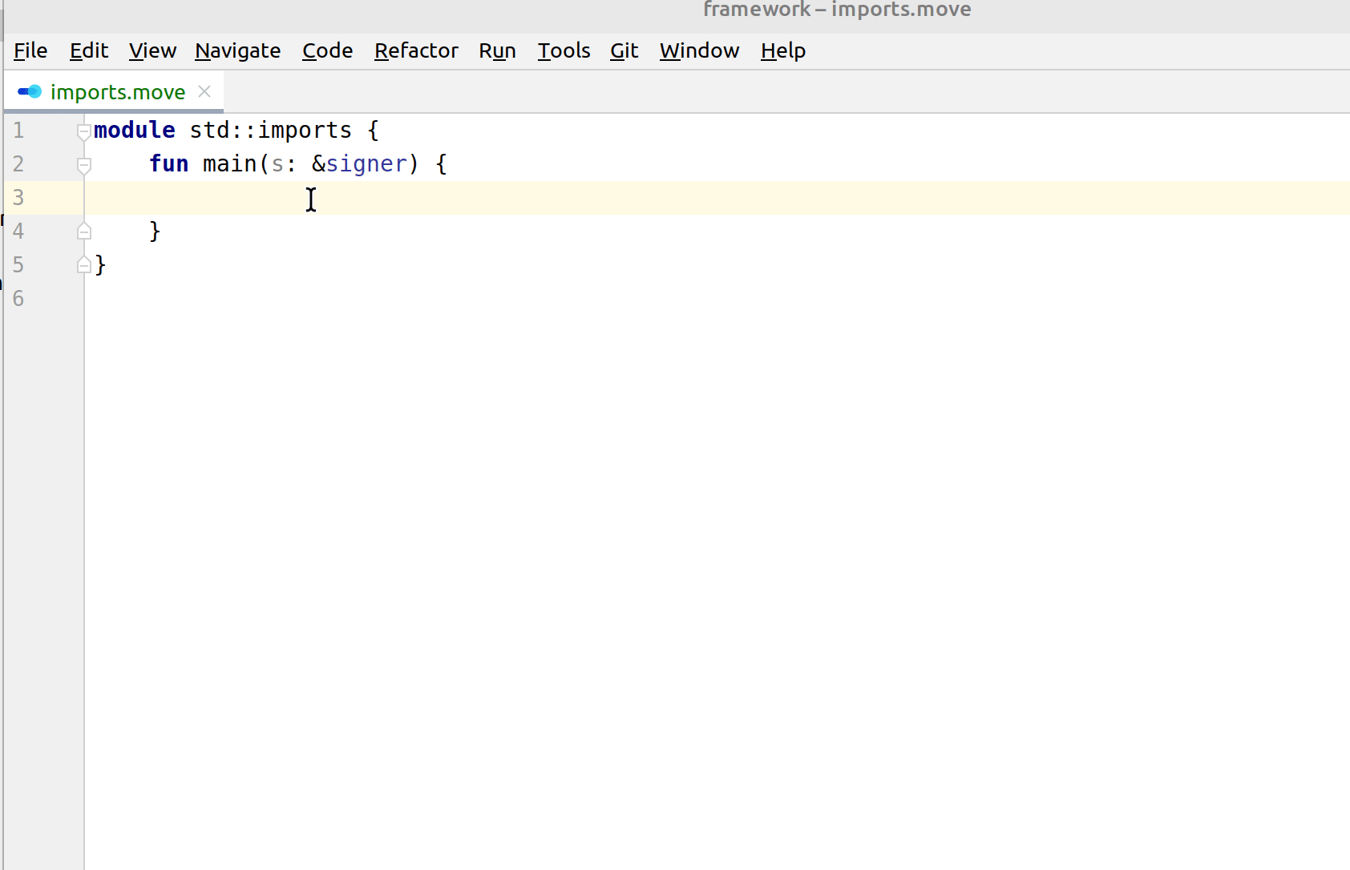Screen dimensions: 1350x870
Task: Close the imports.move editor tab
Action: [x=204, y=92]
